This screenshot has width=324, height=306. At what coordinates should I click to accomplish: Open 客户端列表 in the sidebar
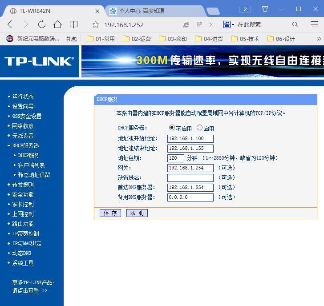coord(31,165)
